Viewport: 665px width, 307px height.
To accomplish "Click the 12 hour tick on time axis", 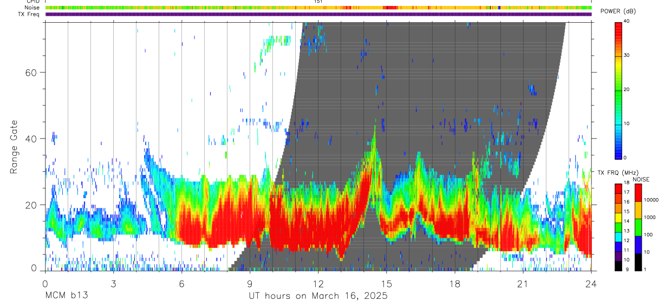I will (x=318, y=284).
